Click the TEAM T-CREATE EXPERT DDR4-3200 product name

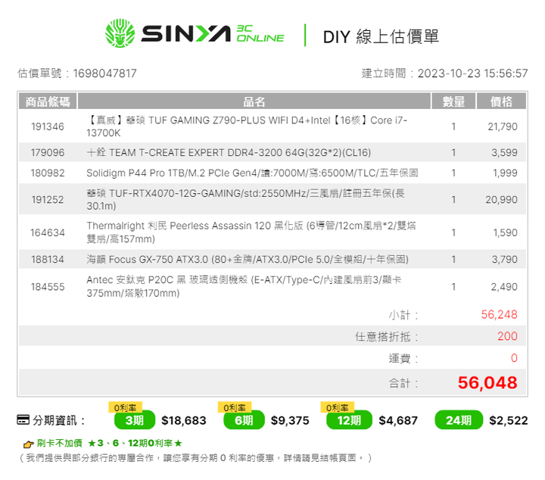[x=229, y=153]
